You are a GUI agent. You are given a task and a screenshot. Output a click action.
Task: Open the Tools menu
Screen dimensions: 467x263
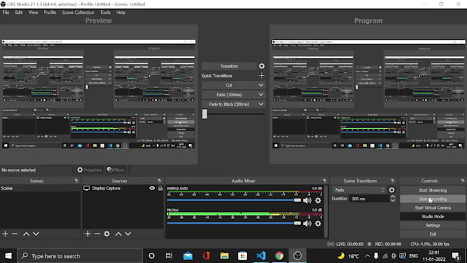coord(105,12)
